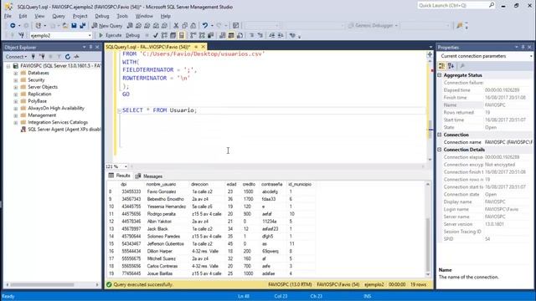Click the New Query toolbar button

click(x=107, y=26)
